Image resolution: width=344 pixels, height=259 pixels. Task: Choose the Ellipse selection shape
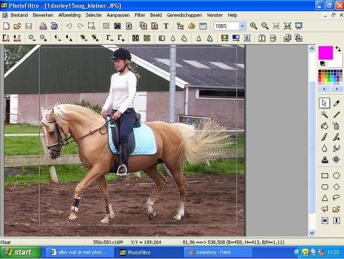336,175
